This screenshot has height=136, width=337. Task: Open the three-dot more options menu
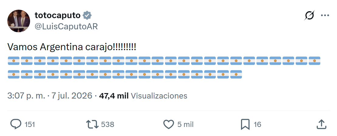325,15
